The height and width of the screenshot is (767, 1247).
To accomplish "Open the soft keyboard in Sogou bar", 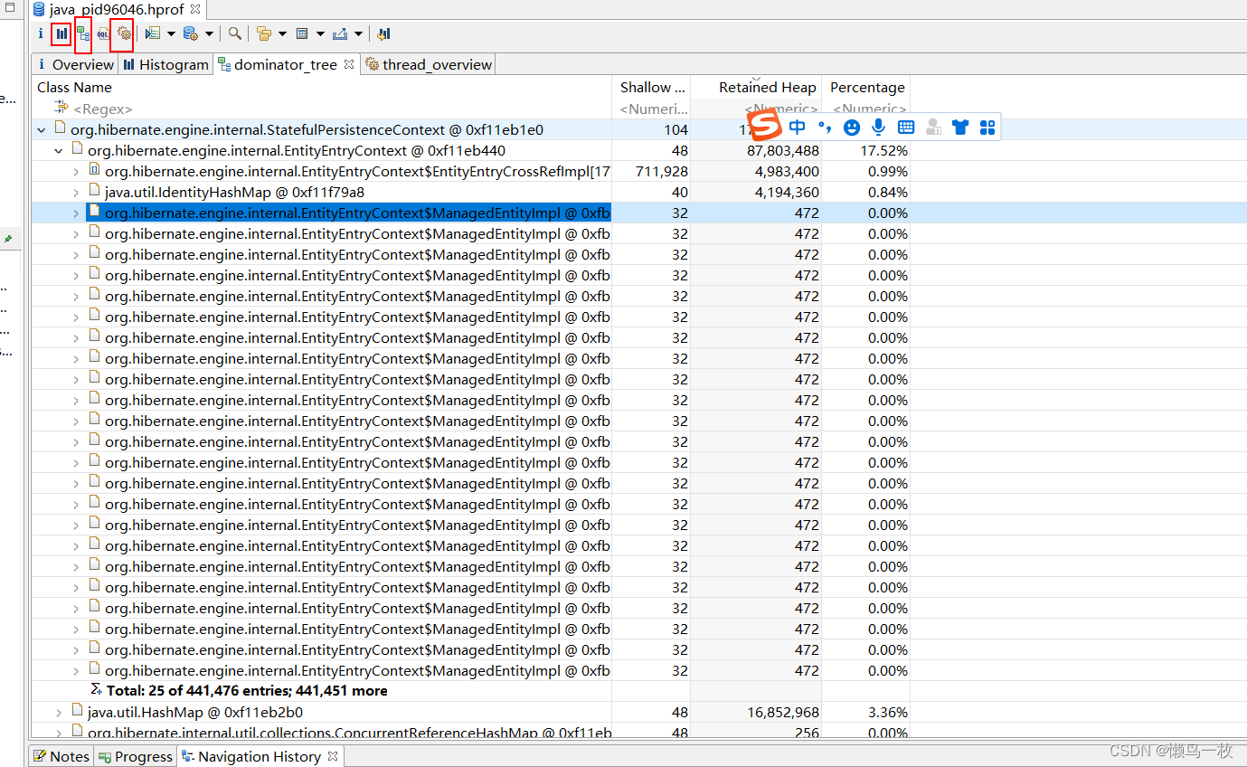I will tap(906, 128).
